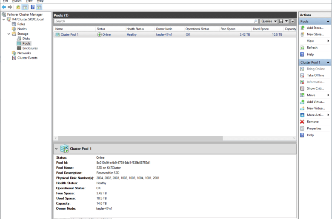Screen dimensions: 332x219
Task: Open Cluster Events in the tree
Action: click(27, 58)
